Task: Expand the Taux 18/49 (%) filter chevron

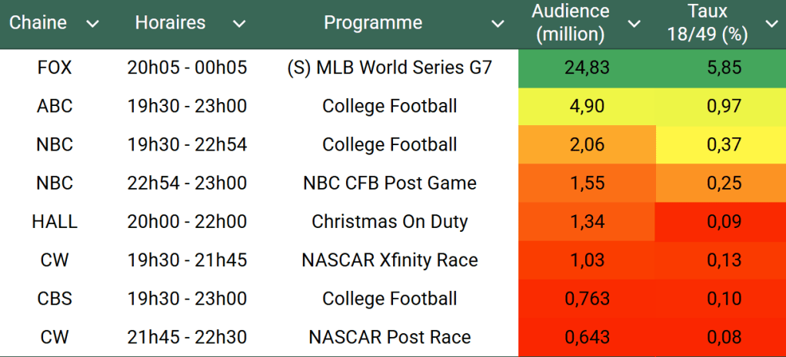Action: coord(771,24)
